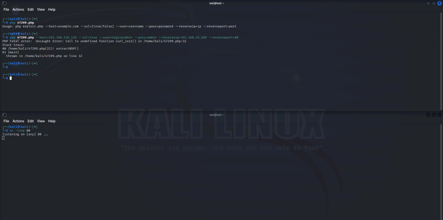
Task: Click the top terminal vertical scrollbar
Action: 441,62
